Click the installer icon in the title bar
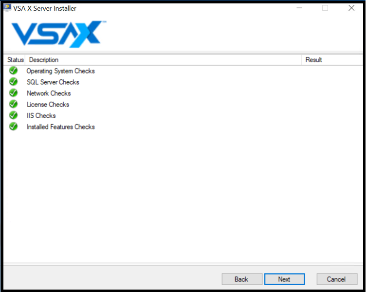The height and width of the screenshot is (292, 366). tap(7, 8)
